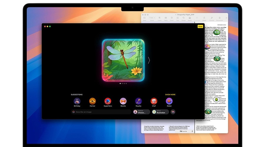The image size is (265, 147).
Task: Advance to next image with right chevron
Action: tap(149, 60)
